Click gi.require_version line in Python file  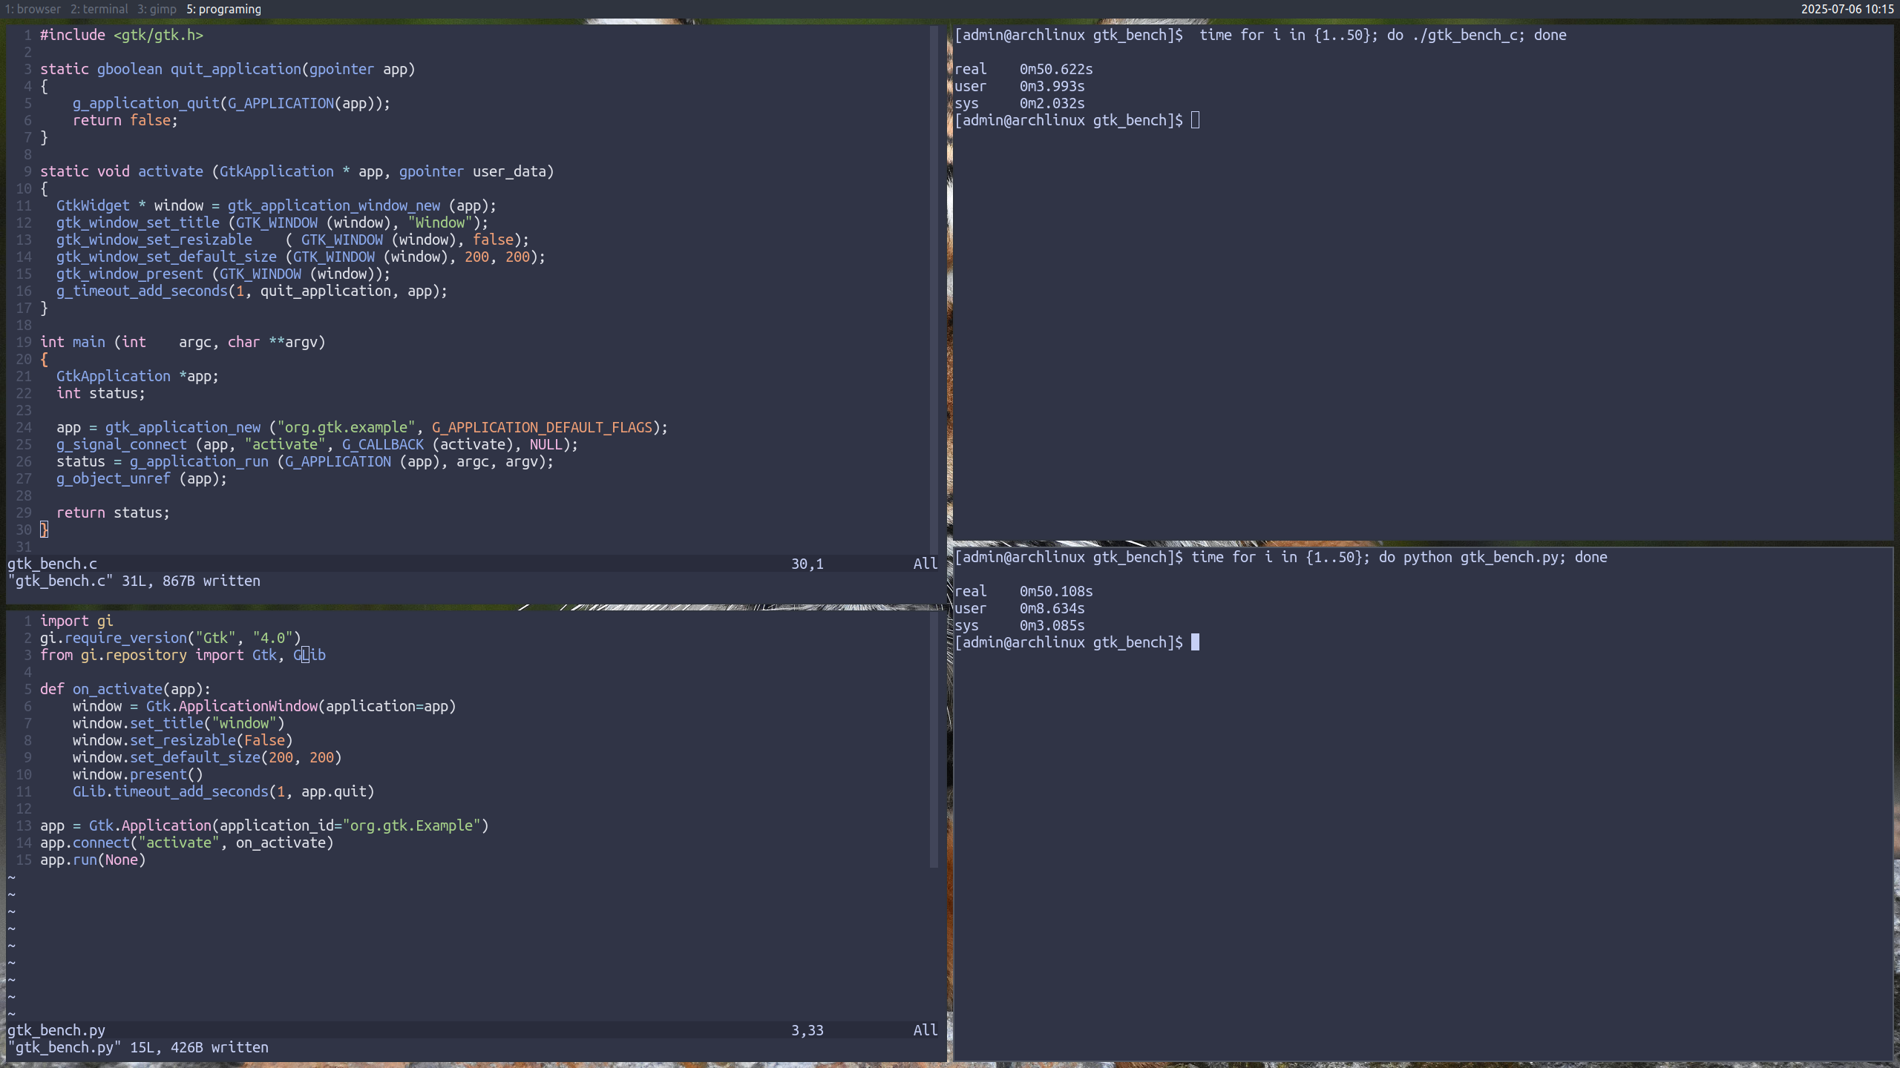click(171, 638)
